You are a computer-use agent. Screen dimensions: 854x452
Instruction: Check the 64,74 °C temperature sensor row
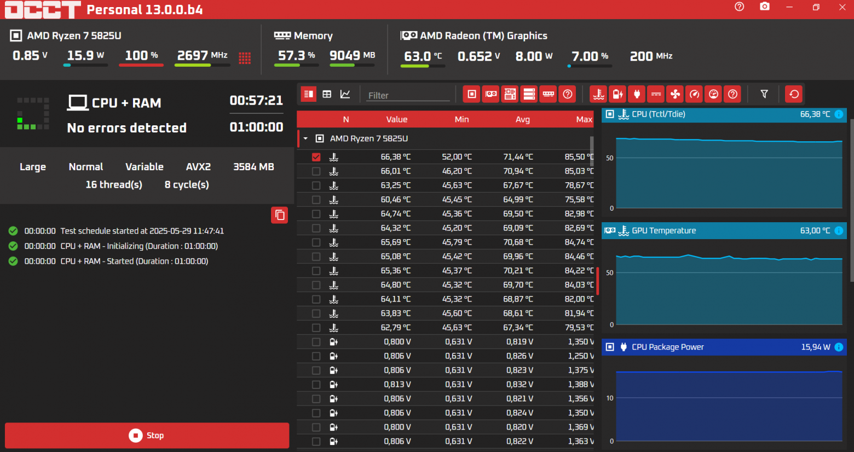coord(316,214)
